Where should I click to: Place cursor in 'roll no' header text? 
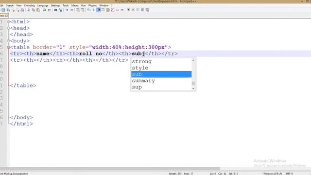[x=90, y=53]
